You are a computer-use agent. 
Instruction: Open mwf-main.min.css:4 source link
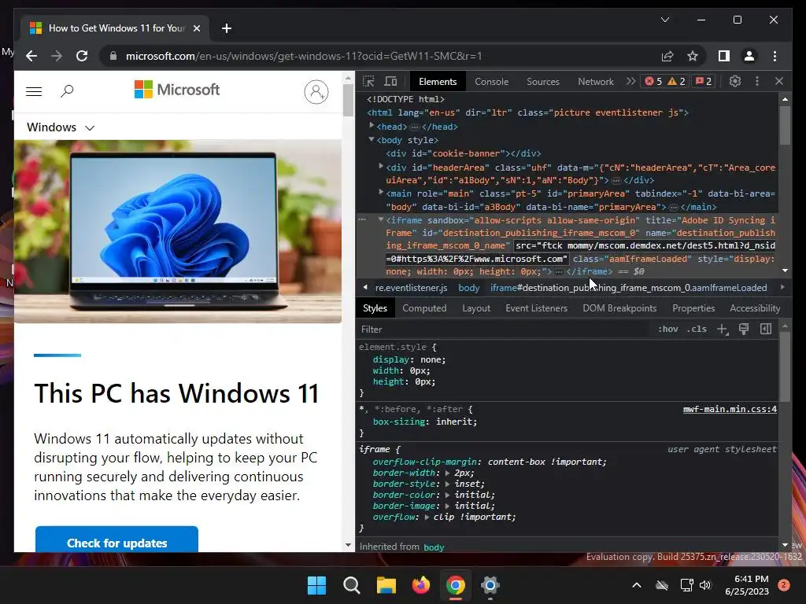pyautogui.click(x=730, y=409)
